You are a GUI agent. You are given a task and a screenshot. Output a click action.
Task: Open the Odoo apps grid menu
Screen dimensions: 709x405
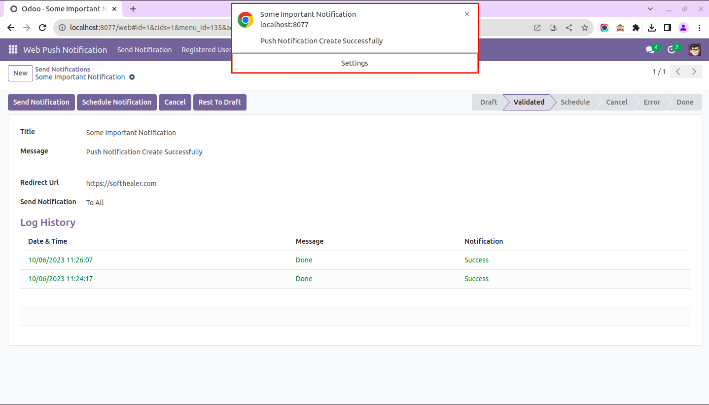[x=13, y=50]
